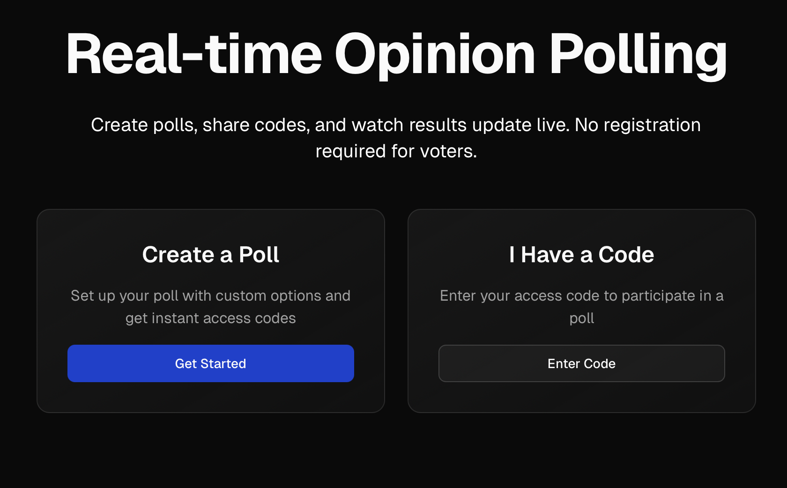Click the Create a Poll heading
The width and height of the screenshot is (787, 488).
pyautogui.click(x=210, y=254)
